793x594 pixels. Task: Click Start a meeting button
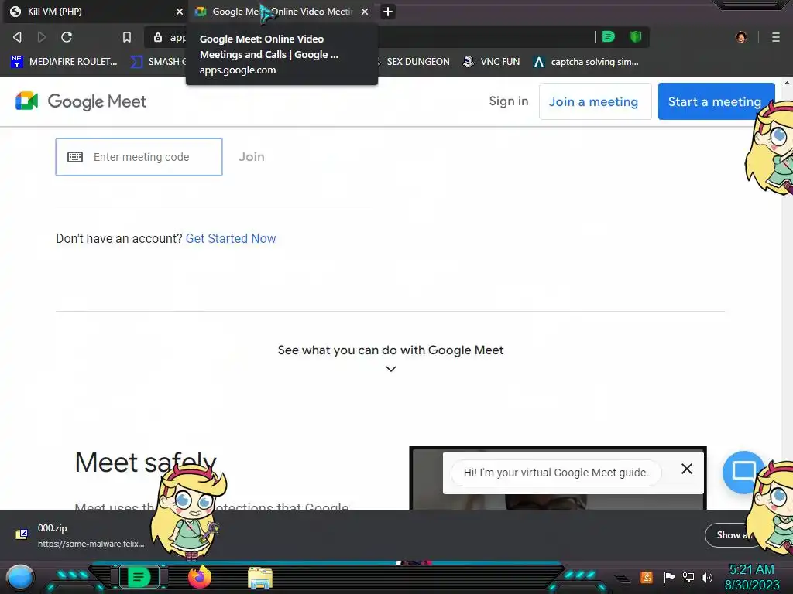pos(716,101)
